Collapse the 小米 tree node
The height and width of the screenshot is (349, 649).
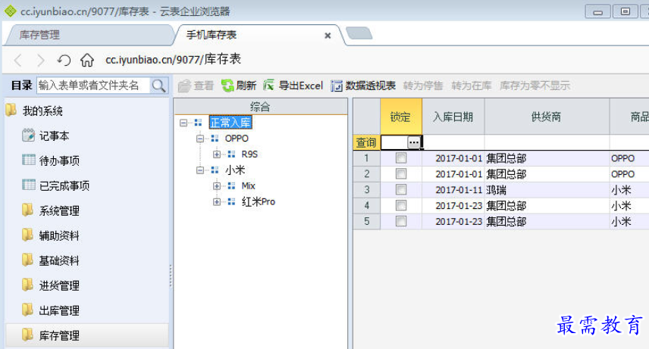pyautogui.click(x=200, y=170)
